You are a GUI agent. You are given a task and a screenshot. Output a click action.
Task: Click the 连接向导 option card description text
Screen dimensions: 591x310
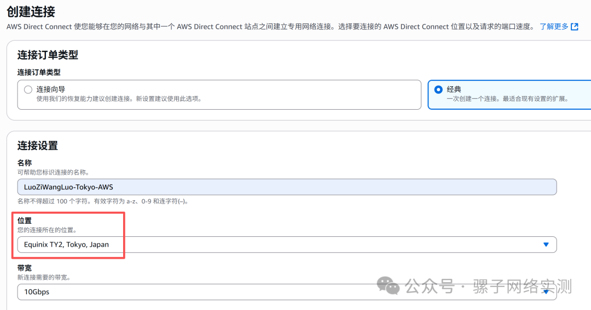click(x=119, y=99)
